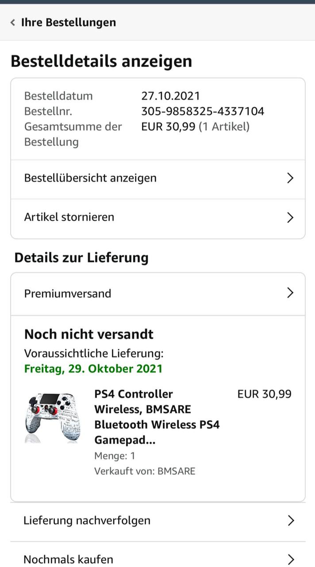Open Bestellübersicht anzeigen row

pyautogui.click(x=158, y=178)
